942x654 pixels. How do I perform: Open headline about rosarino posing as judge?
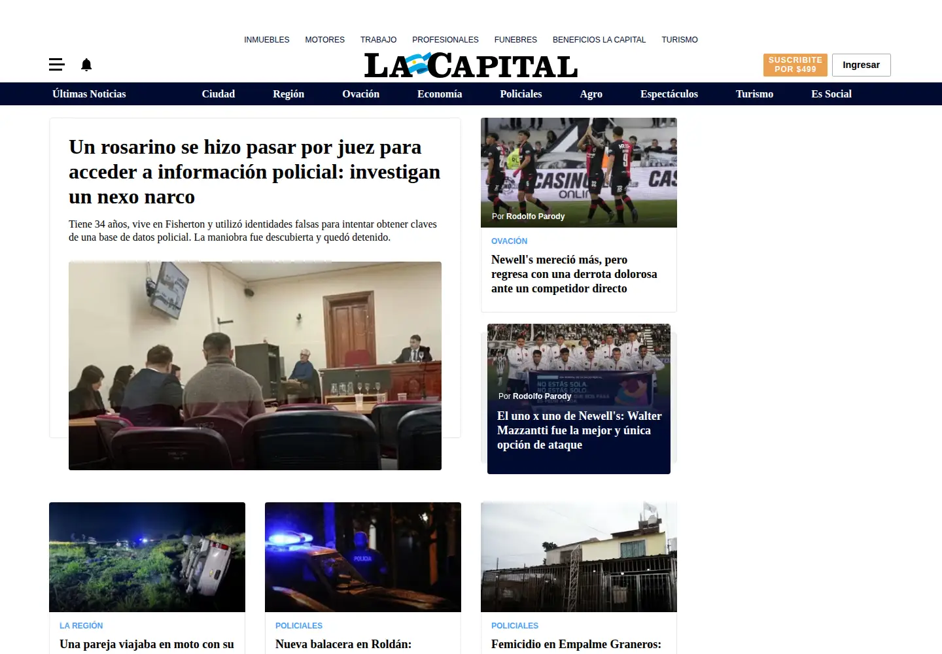pyautogui.click(x=254, y=171)
